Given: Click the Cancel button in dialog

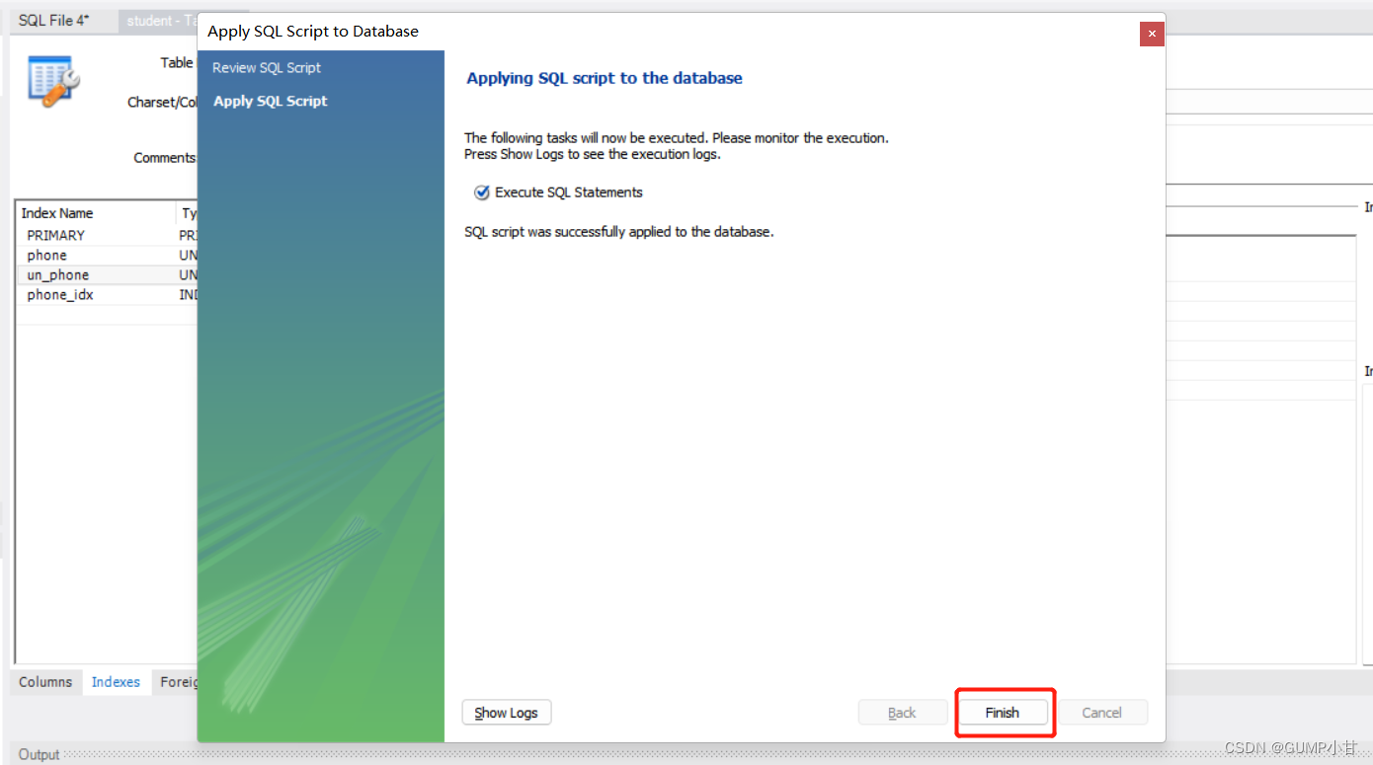Looking at the screenshot, I should [x=1101, y=713].
